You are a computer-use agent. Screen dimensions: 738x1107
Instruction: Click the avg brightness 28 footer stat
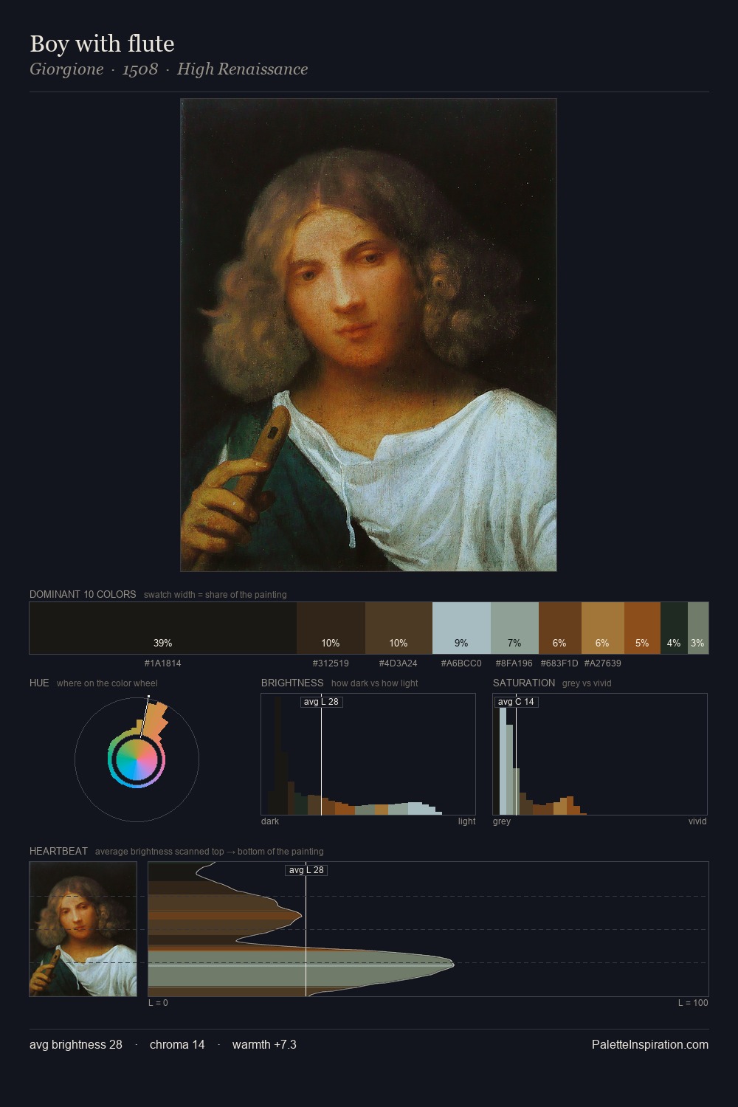point(76,1044)
